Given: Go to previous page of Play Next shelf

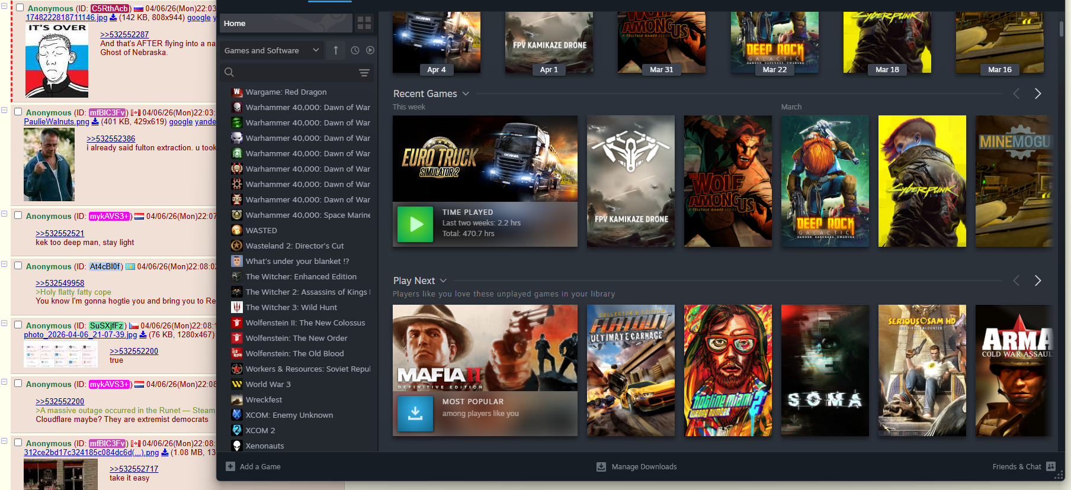Looking at the screenshot, I should pyautogui.click(x=1017, y=281).
